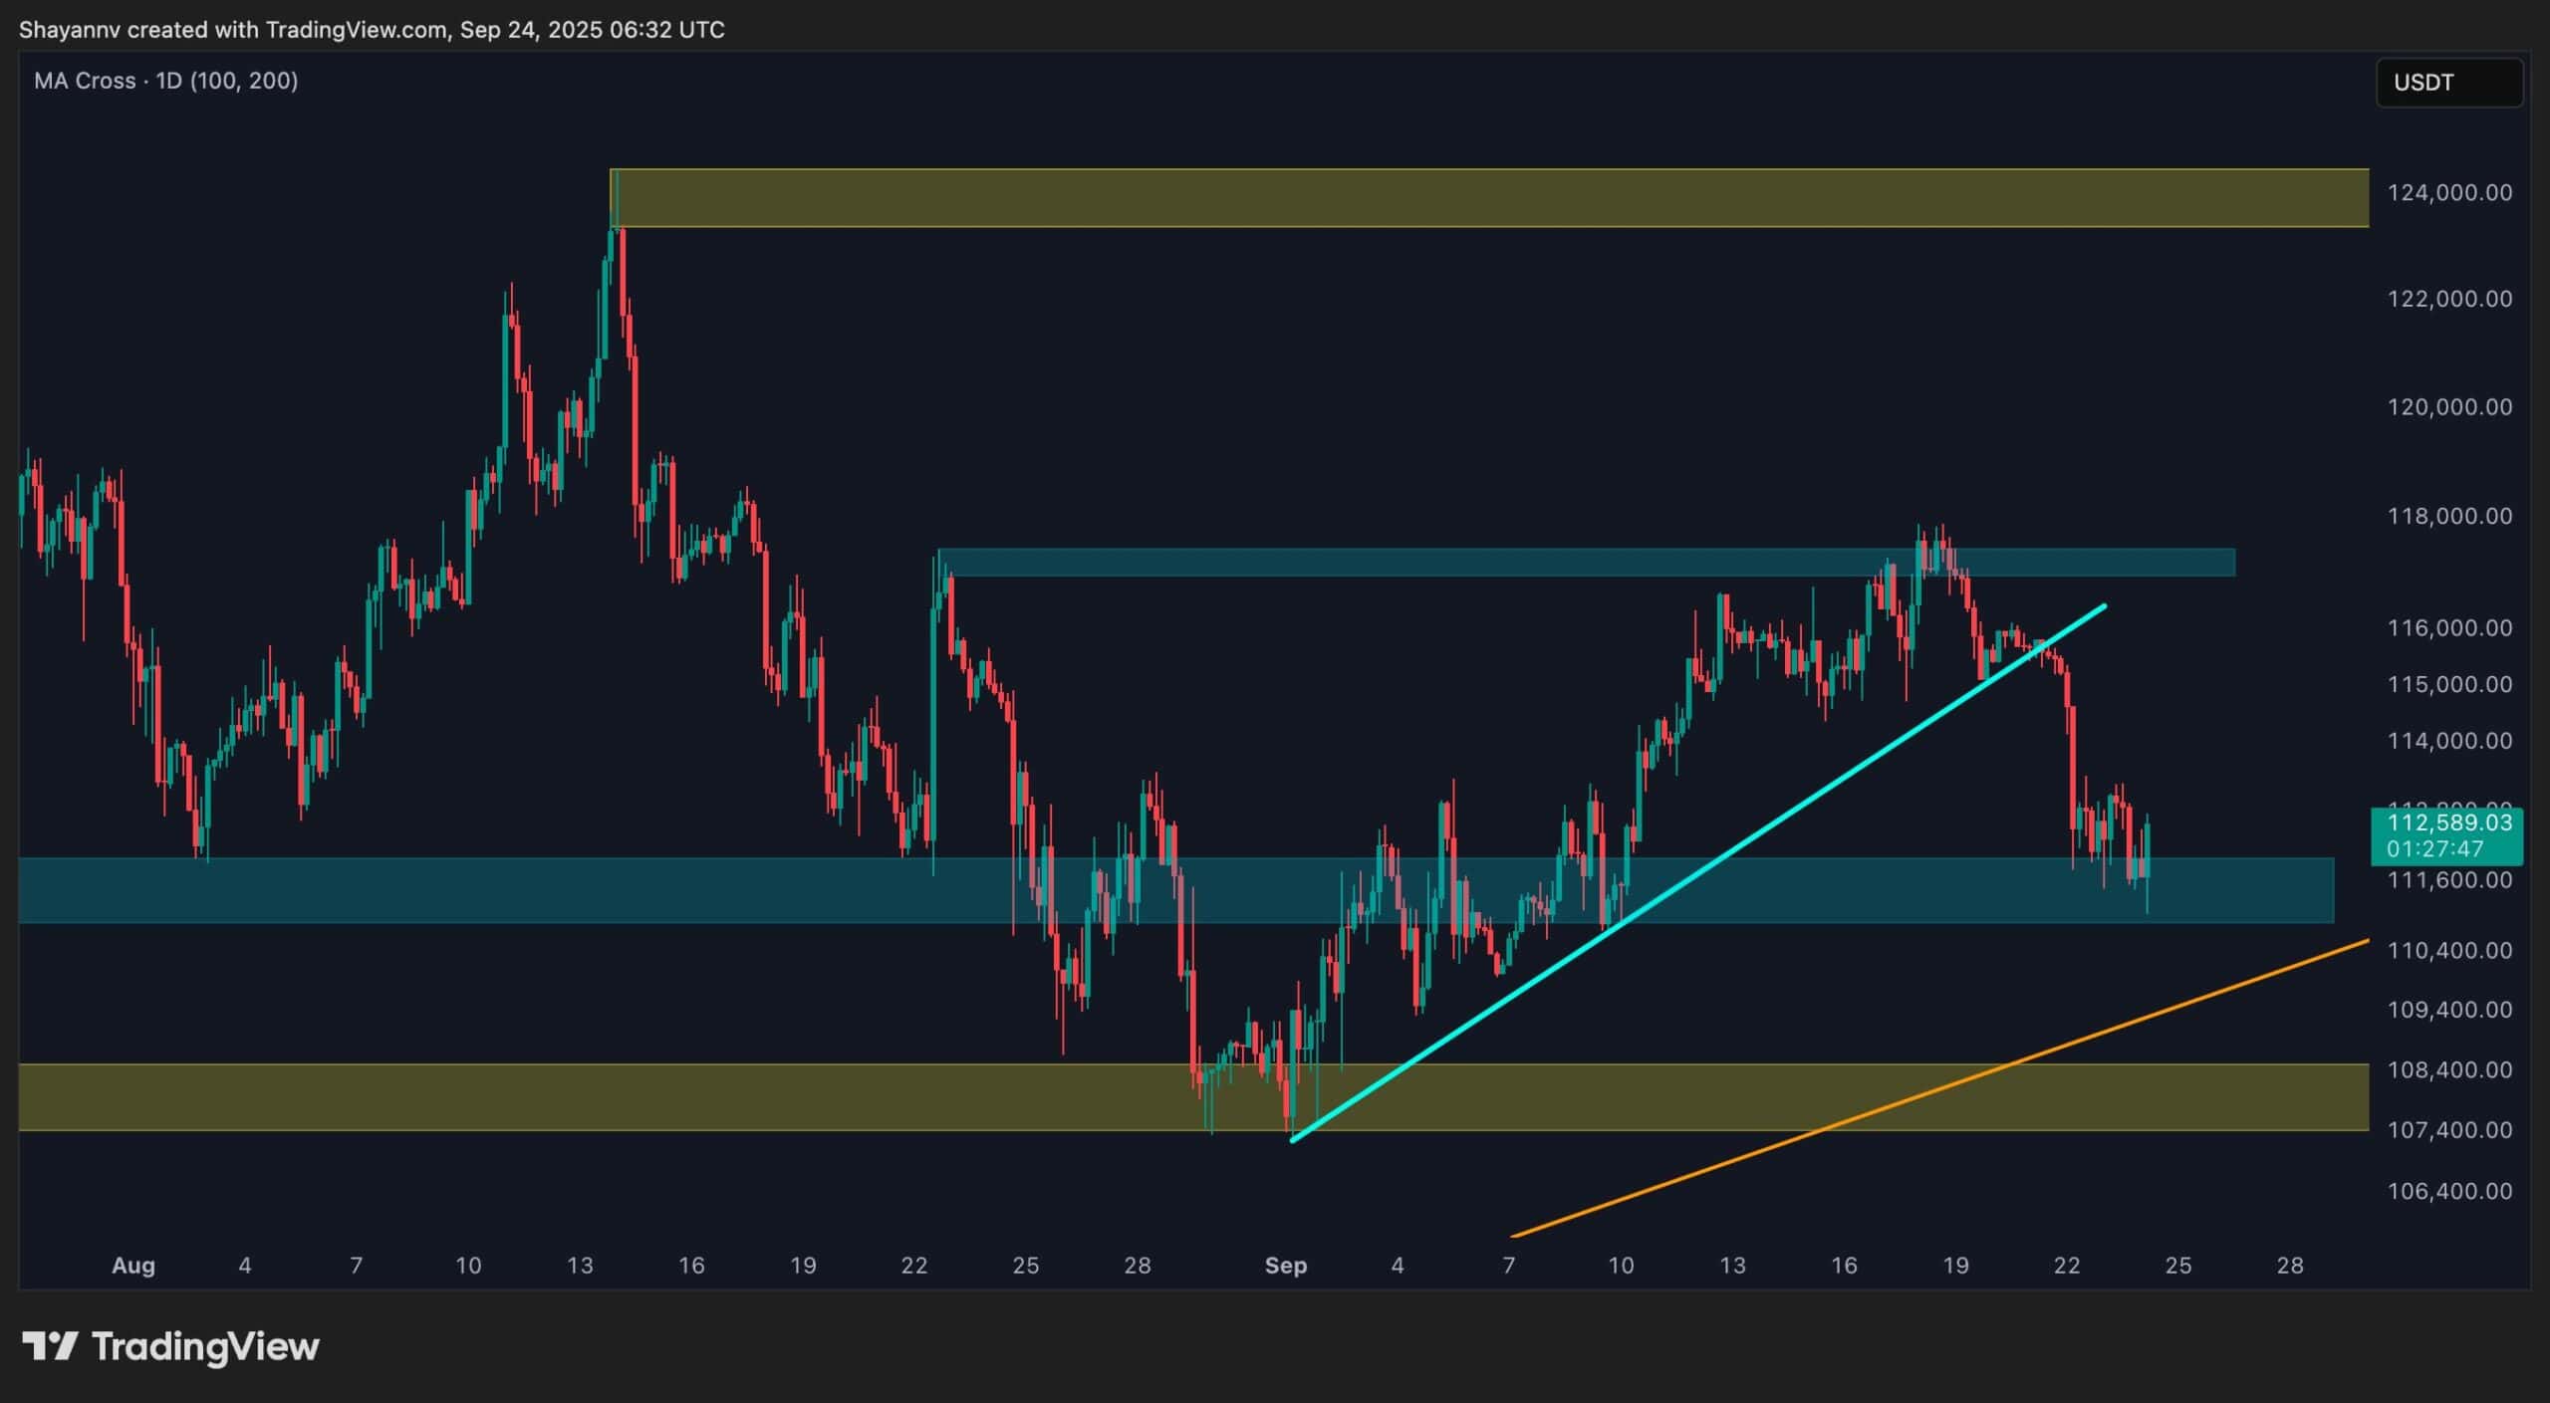Click the TradingView logo icon

[50, 1346]
